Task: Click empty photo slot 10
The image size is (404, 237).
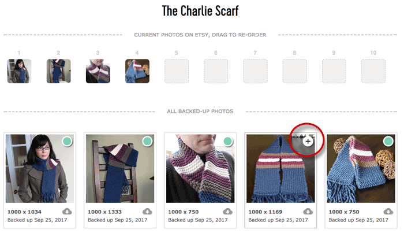Action: tap(373, 71)
